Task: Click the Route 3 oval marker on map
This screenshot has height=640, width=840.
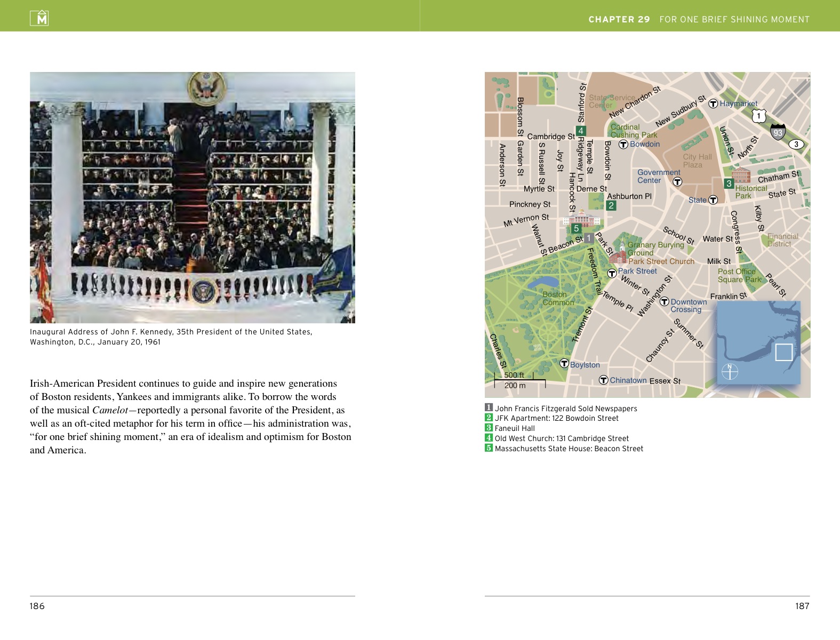Action: coord(796,144)
